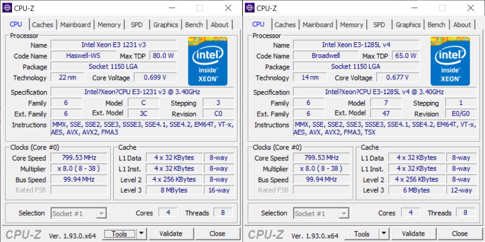Click the Cores value in right window
Viewport: 485px width, 242px height.
click(410, 213)
